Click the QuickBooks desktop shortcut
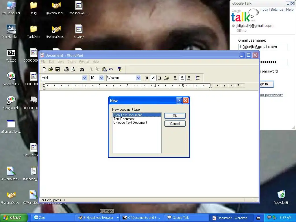This screenshot has height=222, width=296. [x=11, y=31]
